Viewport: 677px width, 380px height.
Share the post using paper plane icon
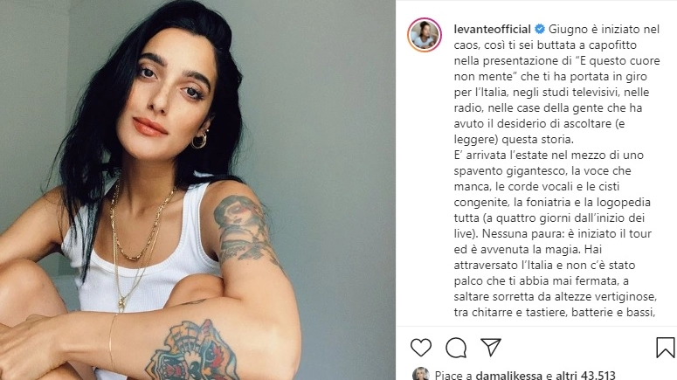point(491,347)
